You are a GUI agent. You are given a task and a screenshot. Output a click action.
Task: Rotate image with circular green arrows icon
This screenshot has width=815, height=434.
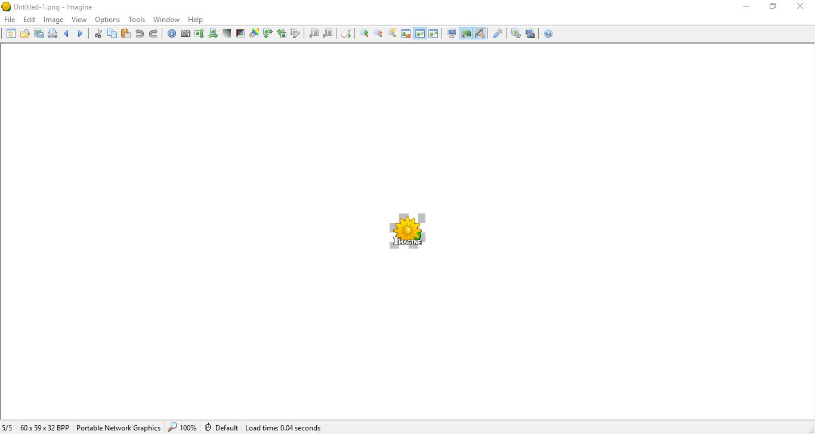[x=282, y=34]
